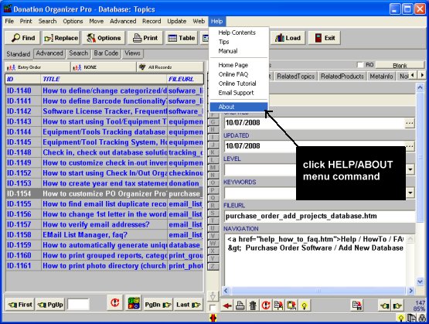Screen dimensions: 429x324
Task: Switch to the Bar Code tab
Action: tap(106, 53)
